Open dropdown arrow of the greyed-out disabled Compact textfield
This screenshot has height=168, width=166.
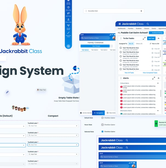tap(77, 164)
